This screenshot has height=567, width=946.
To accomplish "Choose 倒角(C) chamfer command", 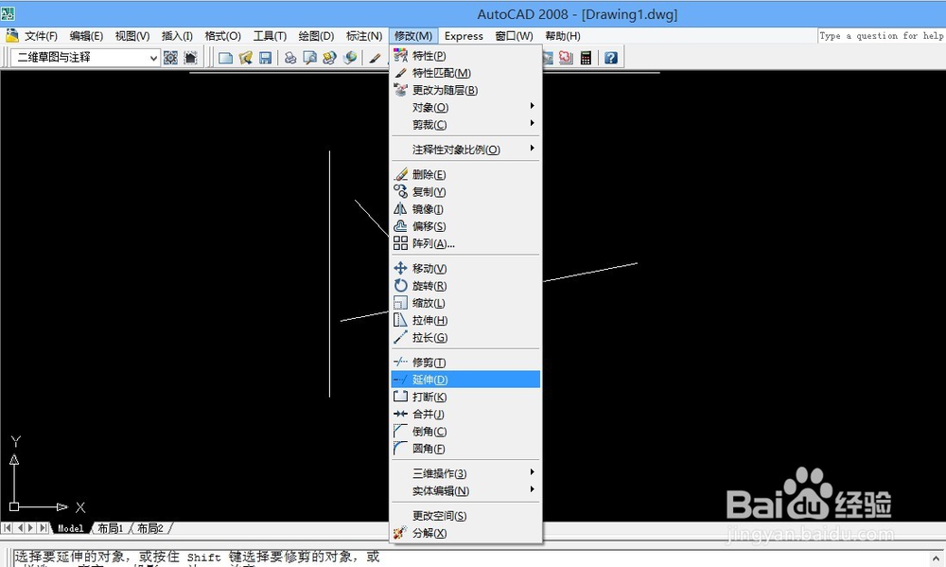I will 465,432.
